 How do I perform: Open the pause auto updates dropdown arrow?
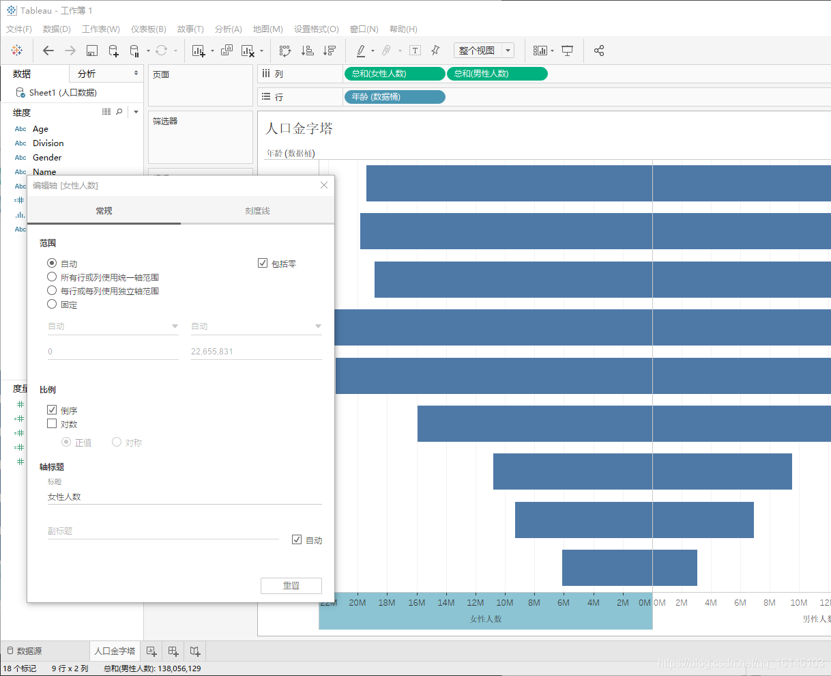[148, 51]
